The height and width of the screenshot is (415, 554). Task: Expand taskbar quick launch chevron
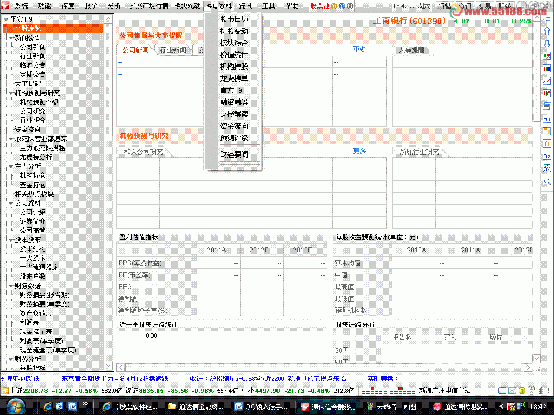85,403
